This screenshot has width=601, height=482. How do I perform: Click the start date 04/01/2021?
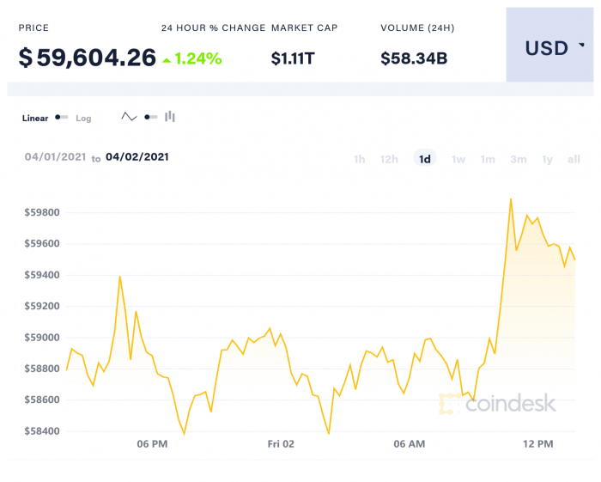click(55, 157)
